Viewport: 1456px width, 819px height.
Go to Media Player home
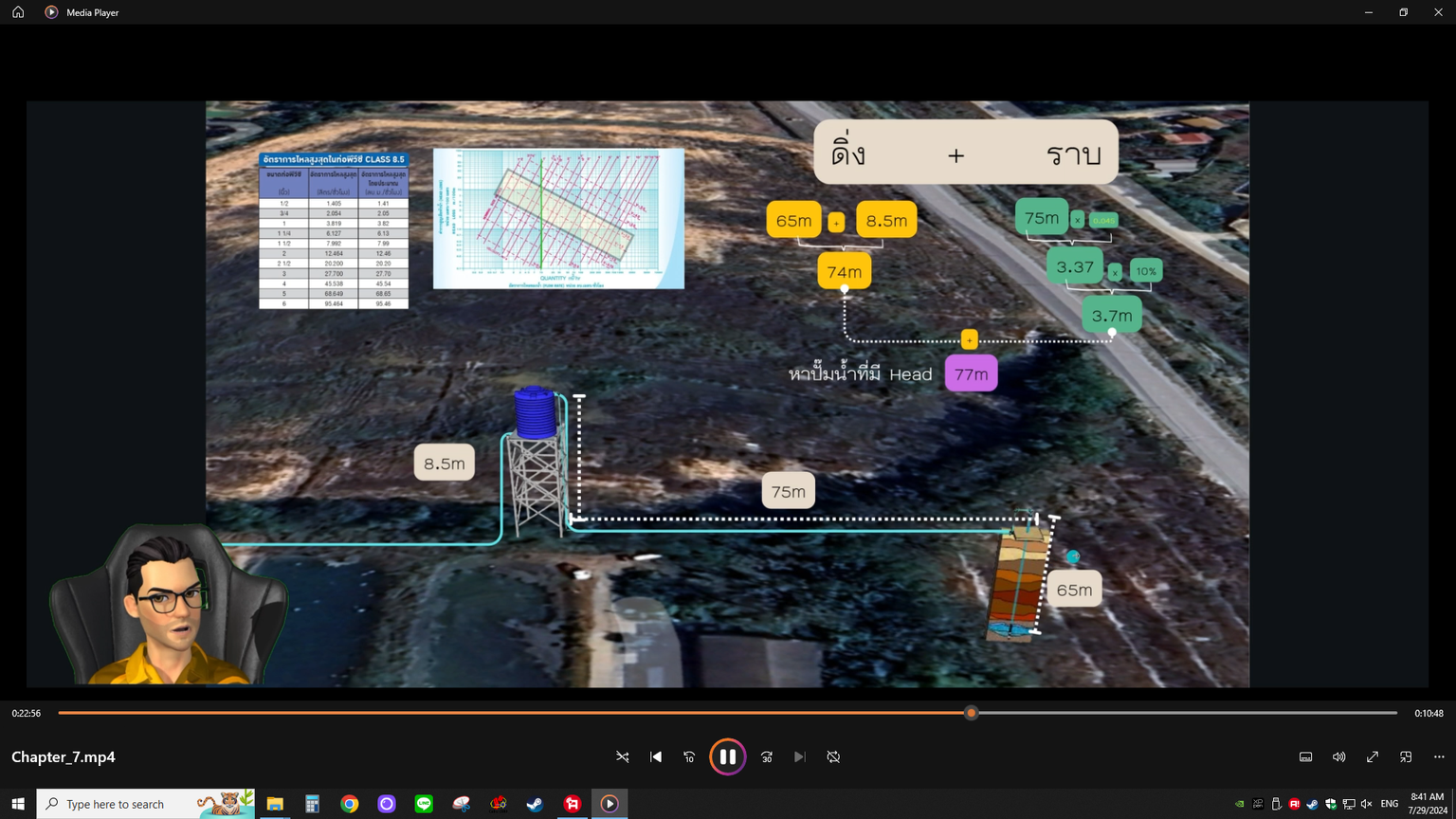(x=18, y=12)
